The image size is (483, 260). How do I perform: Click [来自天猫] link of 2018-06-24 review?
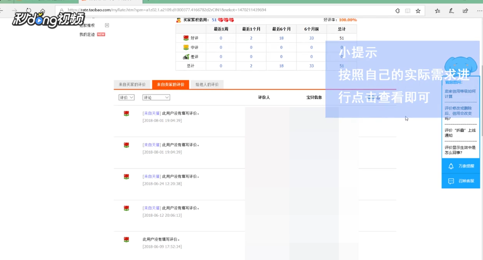[151, 176]
